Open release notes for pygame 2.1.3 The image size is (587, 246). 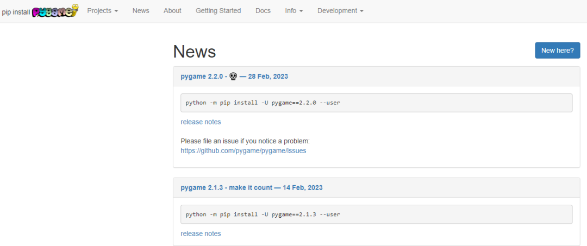click(x=201, y=234)
